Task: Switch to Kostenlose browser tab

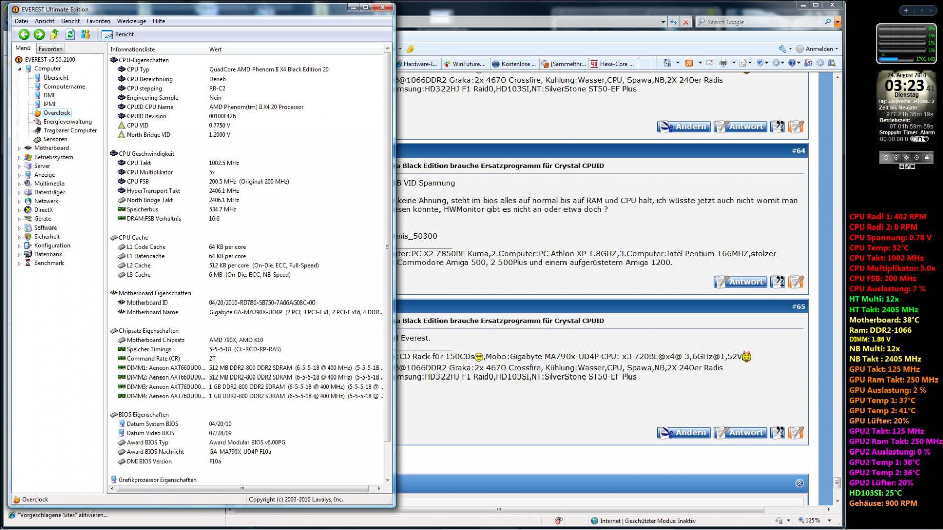Action: tap(514, 64)
